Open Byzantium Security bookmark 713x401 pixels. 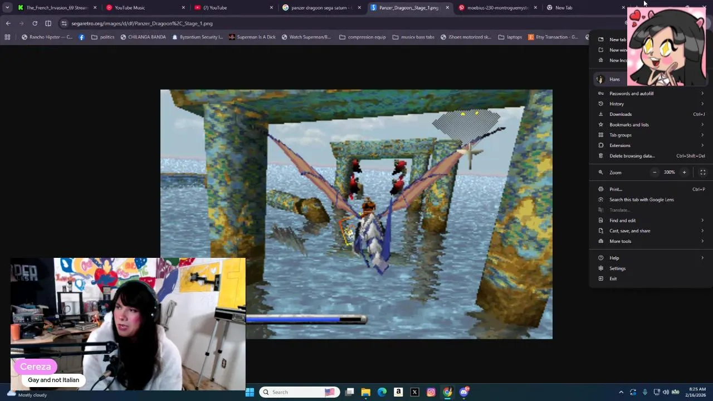click(x=197, y=37)
